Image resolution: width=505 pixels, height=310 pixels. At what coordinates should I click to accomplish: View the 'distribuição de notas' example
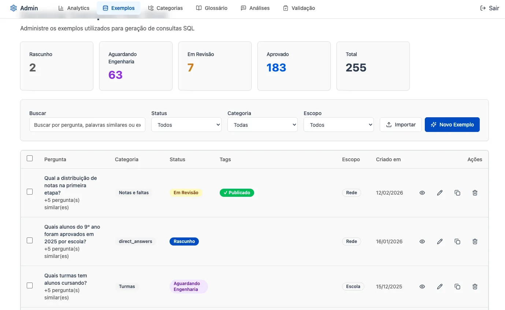pyautogui.click(x=422, y=193)
